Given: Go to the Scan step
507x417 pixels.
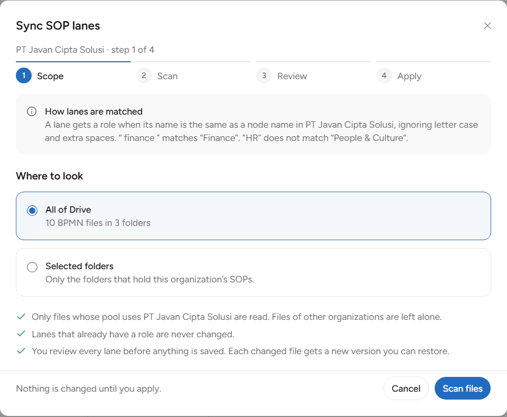Looking at the screenshot, I should 193,72.
